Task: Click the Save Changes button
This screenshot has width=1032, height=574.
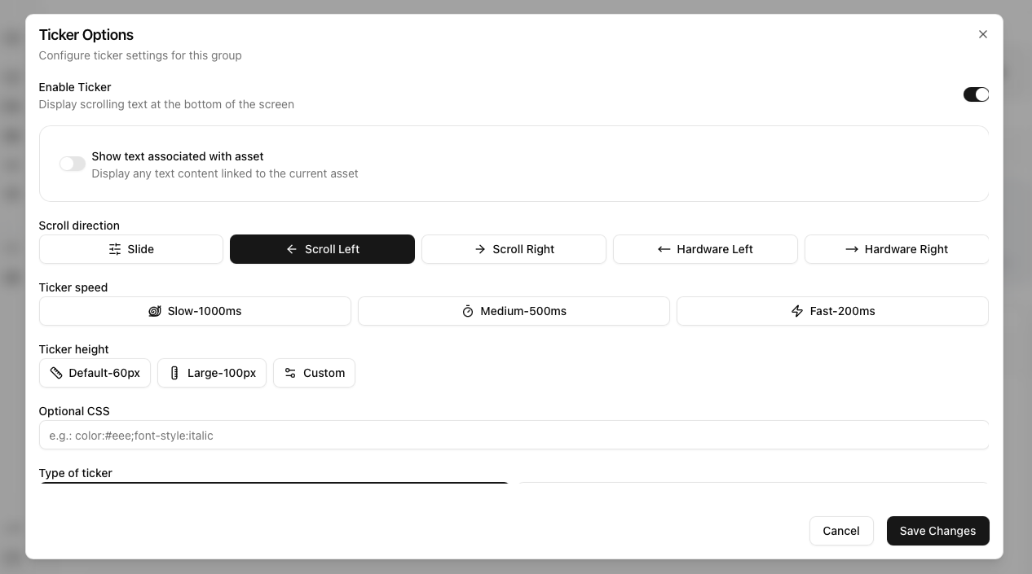Action: 937,531
